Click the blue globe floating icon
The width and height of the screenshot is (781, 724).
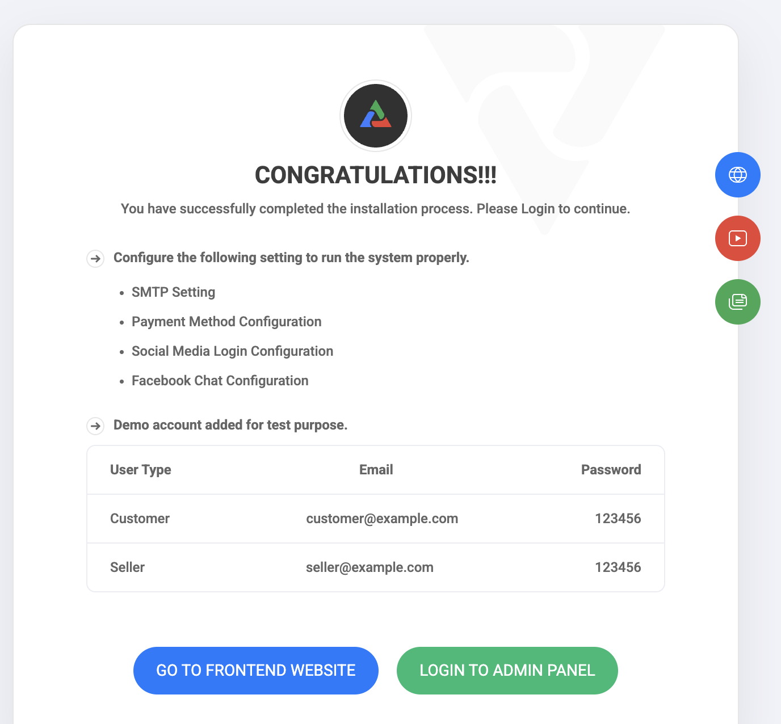(x=737, y=175)
